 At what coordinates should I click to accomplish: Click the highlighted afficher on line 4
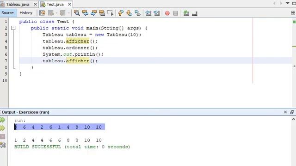pyautogui.click(x=77, y=41)
